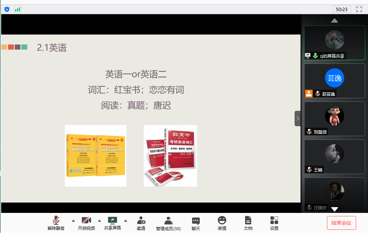The image size is (368, 234).
Task: Enter full screen with the top-right icon
Action: click(x=359, y=9)
